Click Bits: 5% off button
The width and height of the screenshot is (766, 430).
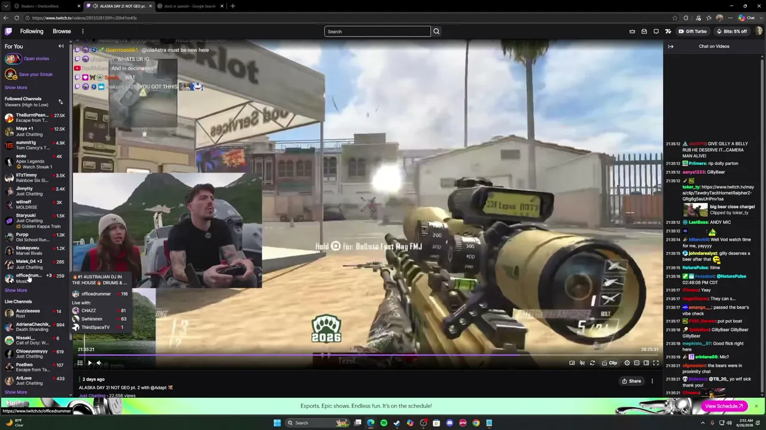[x=731, y=32]
